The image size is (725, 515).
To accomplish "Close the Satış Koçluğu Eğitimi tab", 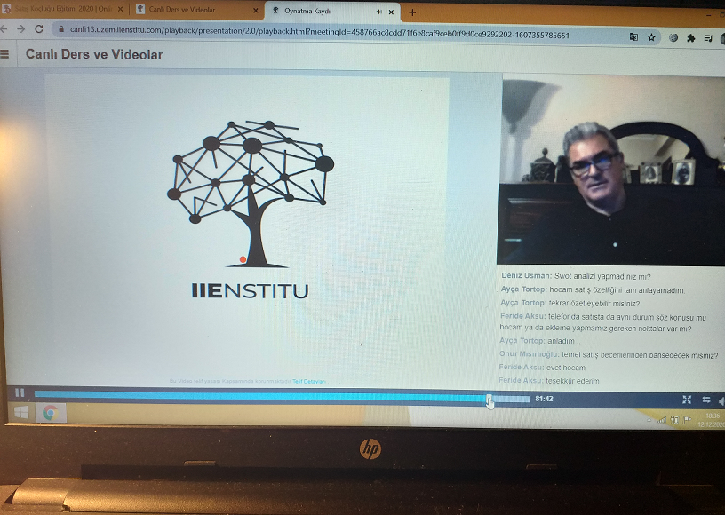I will tap(120, 9).
